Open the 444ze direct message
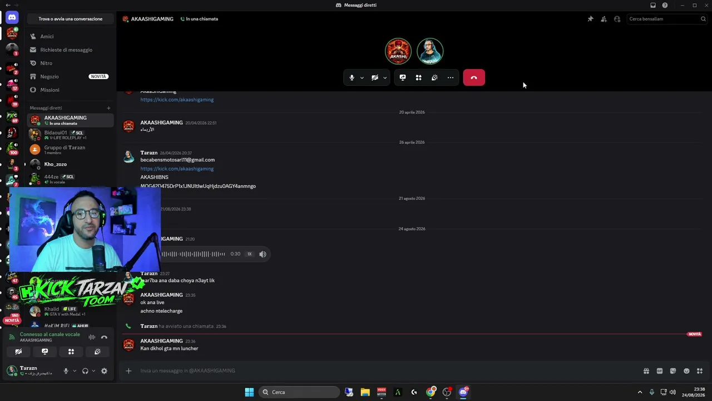 point(70,179)
